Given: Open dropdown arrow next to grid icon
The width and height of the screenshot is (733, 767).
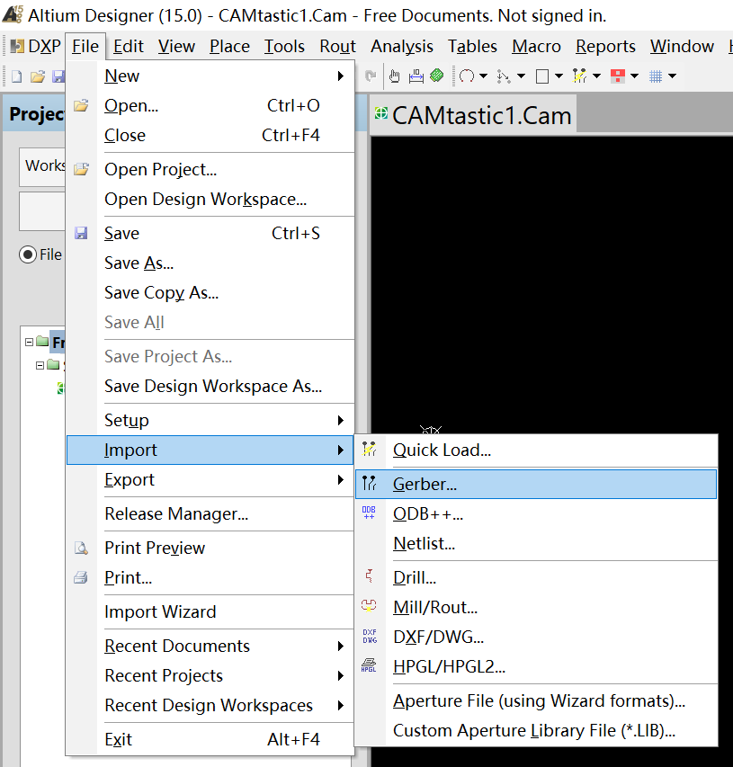Looking at the screenshot, I should click(x=673, y=76).
